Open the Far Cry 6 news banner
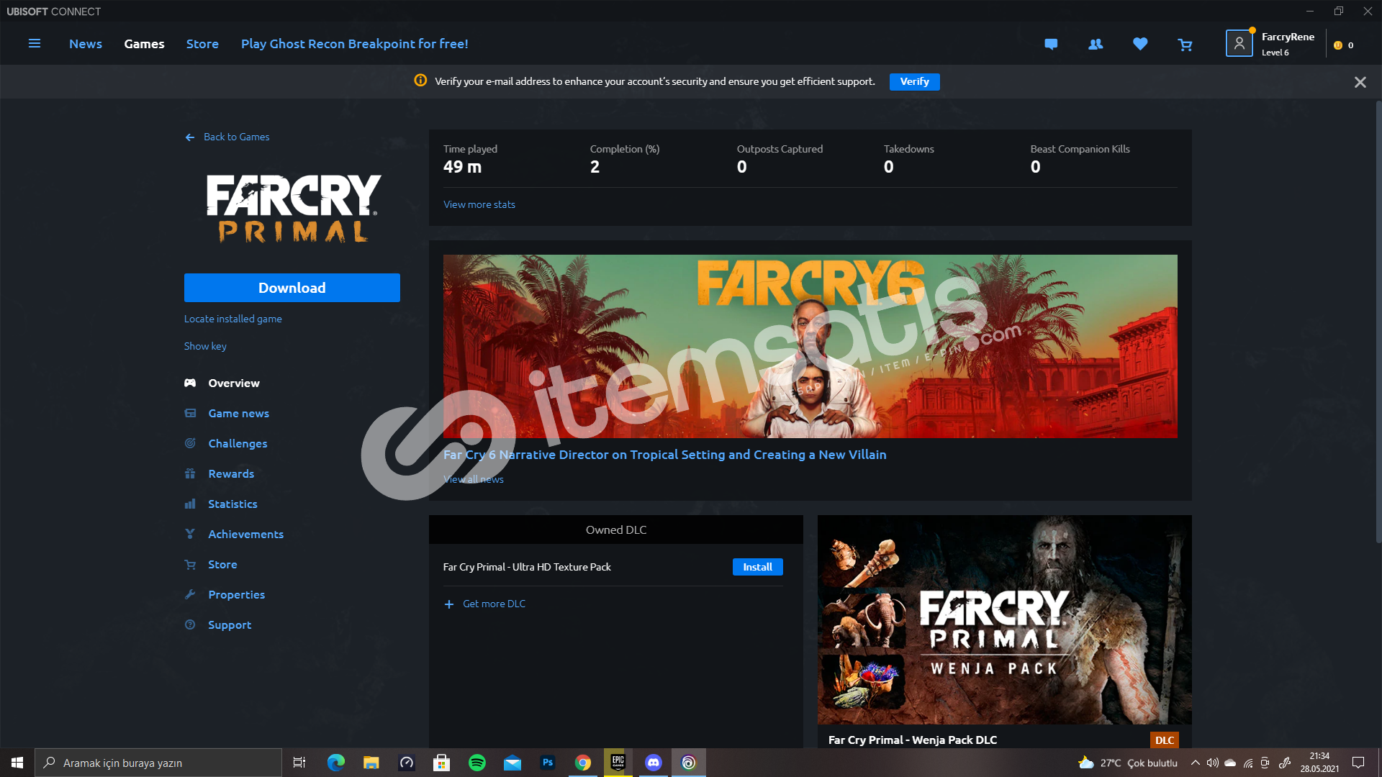Image resolution: width=1382 pixels, height=777 pixels. pos(810,346)
